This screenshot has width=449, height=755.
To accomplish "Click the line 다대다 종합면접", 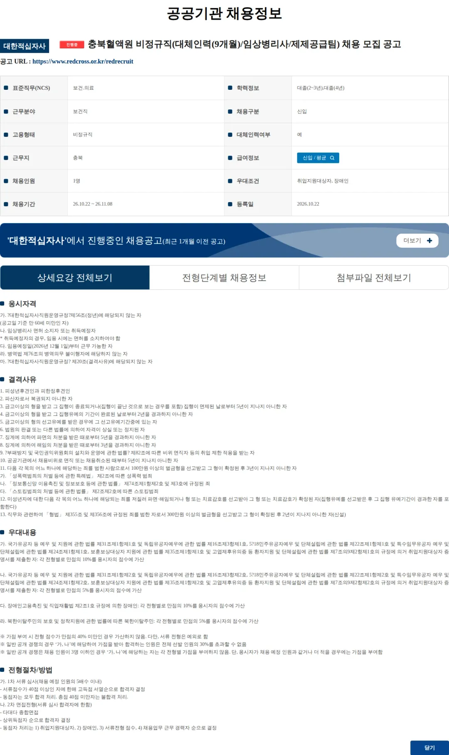I will [19, 713].
